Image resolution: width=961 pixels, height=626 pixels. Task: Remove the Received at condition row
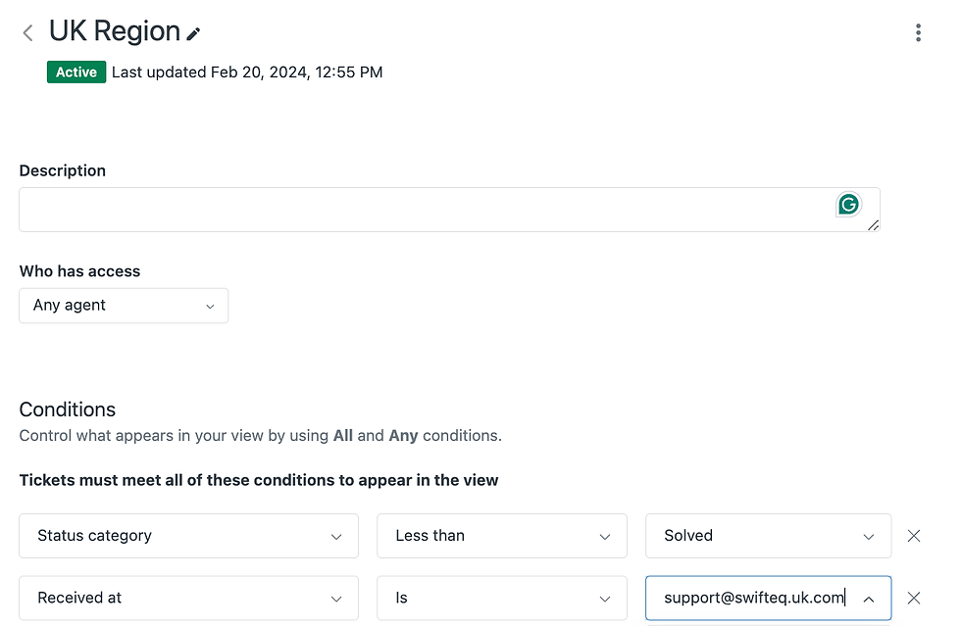[913, 598]
